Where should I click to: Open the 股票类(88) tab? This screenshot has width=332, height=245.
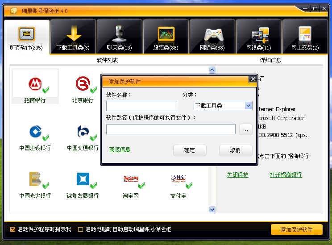coord(166,37)
